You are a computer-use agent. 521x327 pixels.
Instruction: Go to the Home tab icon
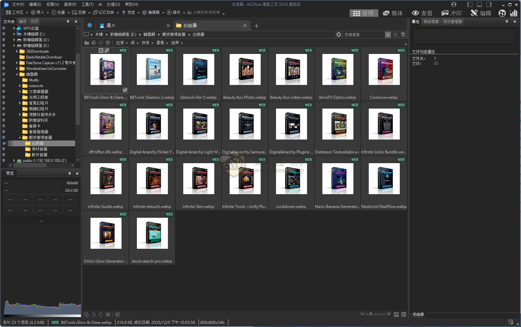click(90, 25)
